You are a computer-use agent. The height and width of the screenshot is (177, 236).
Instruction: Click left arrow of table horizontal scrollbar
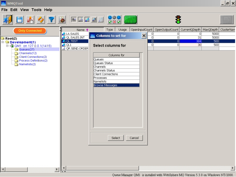pos(64,168)
